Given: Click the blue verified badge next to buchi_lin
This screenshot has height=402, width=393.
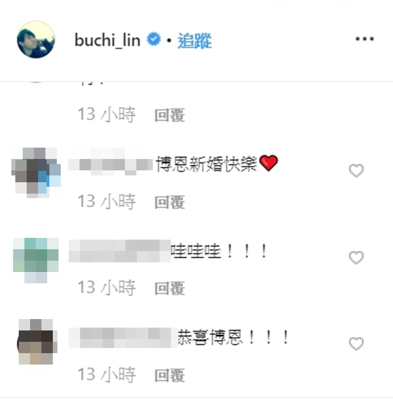Looking at the screenshot, I should coord(153,39).
